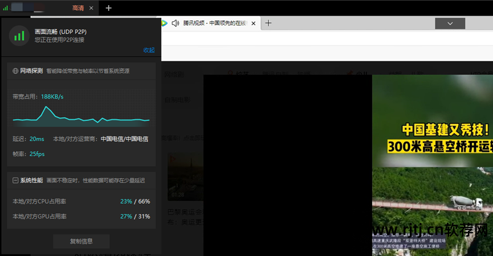Image resolution: width=493 pixels, height=256 pixels.
Task: Expand the dropdown chevron bar at top right
Action: pos(450,23)
